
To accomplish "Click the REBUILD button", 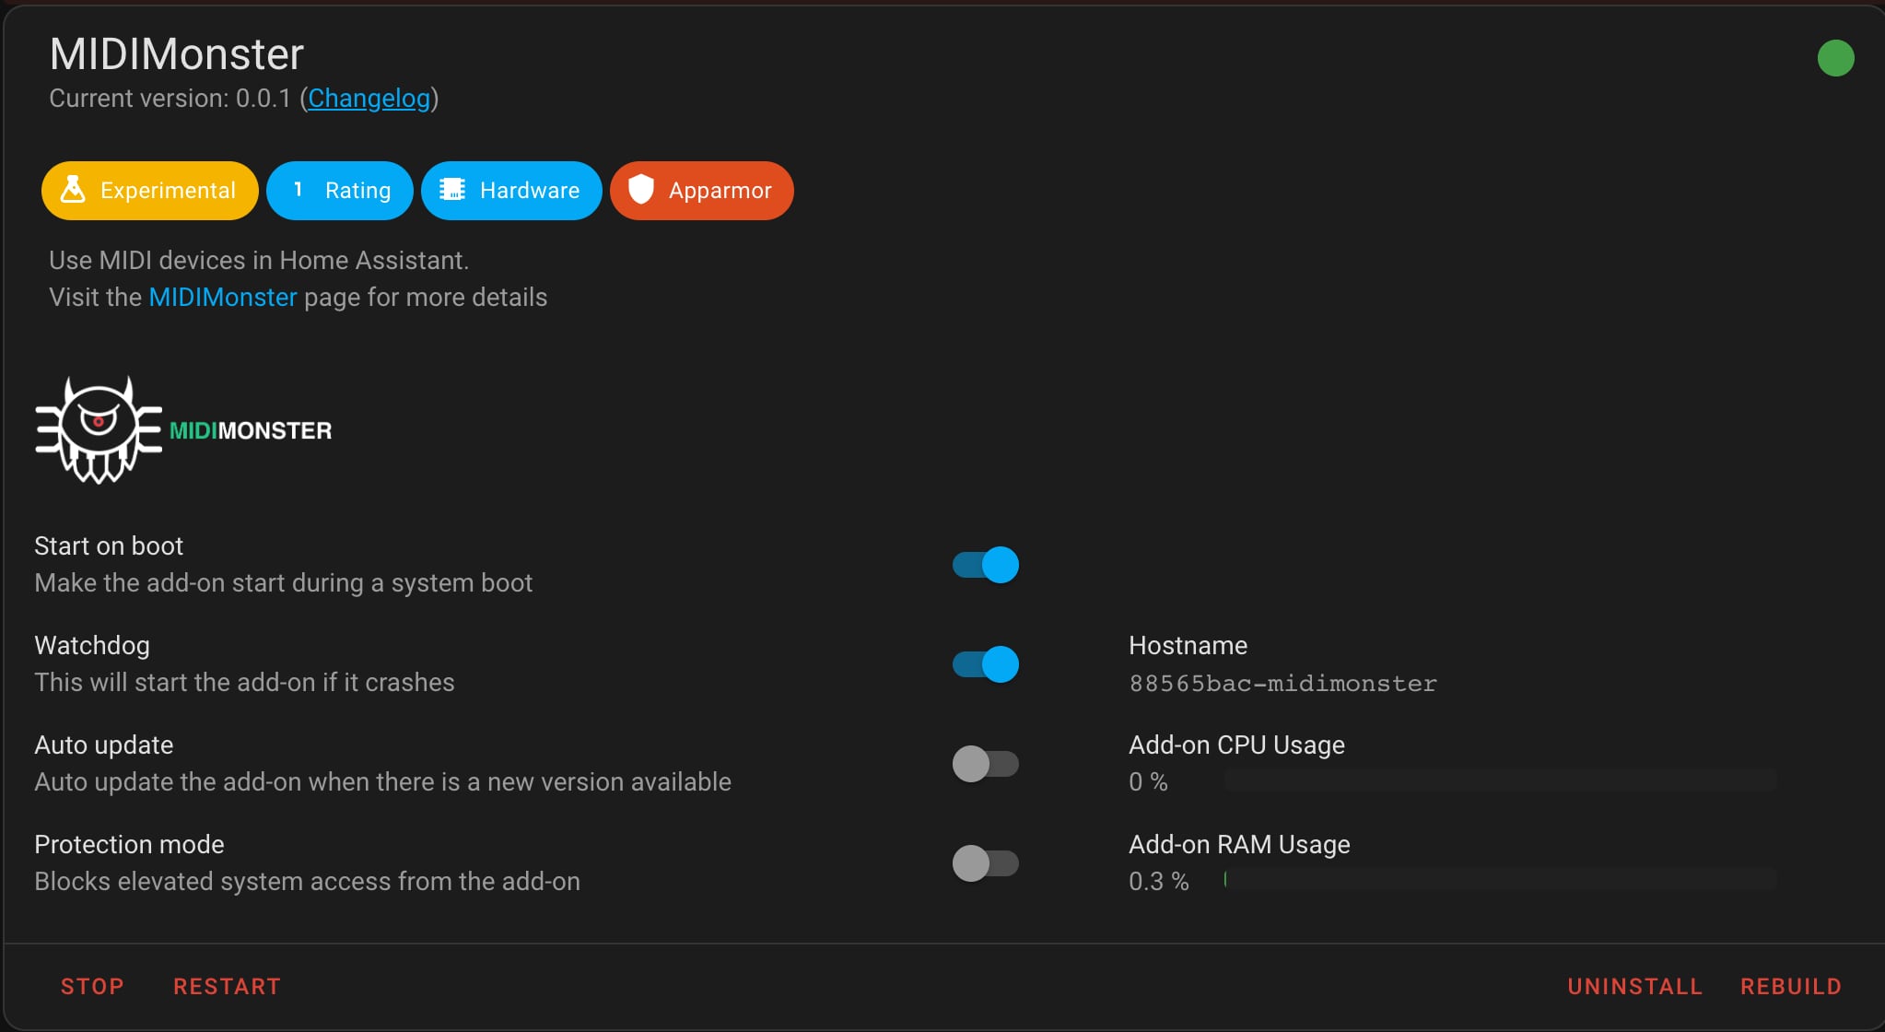I will pos(1790,986).
